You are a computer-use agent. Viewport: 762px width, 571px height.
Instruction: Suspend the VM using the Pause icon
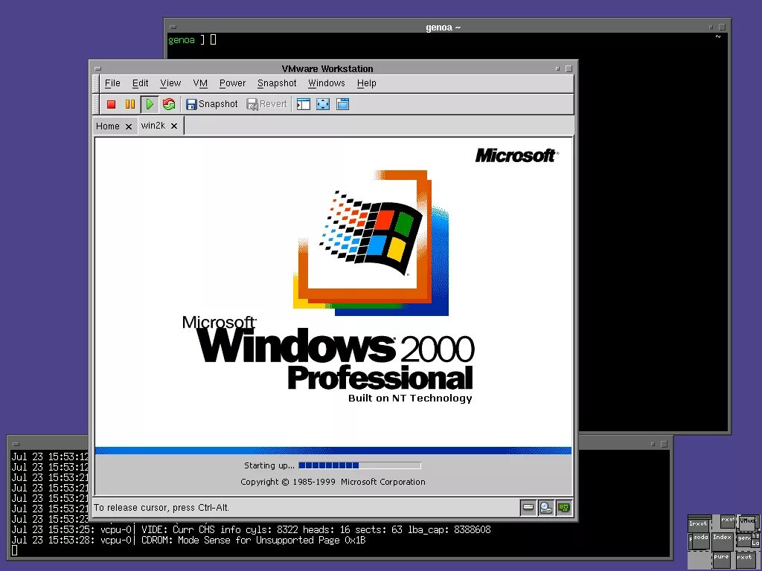tap(129, 104)
